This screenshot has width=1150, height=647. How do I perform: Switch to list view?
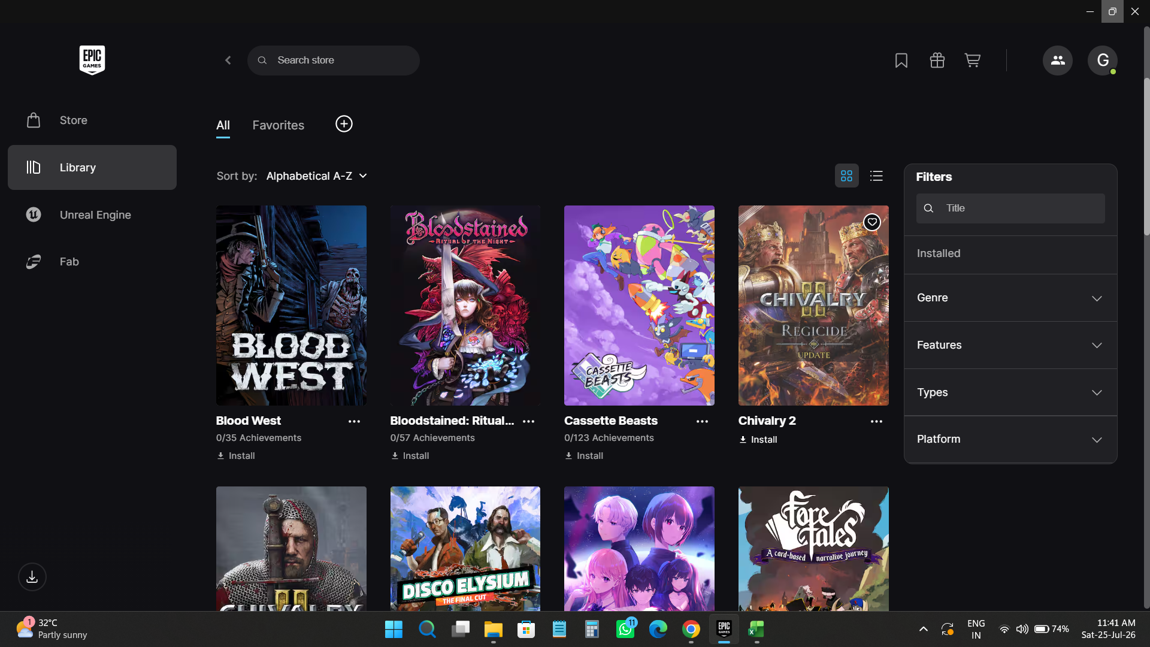(876, 176)
